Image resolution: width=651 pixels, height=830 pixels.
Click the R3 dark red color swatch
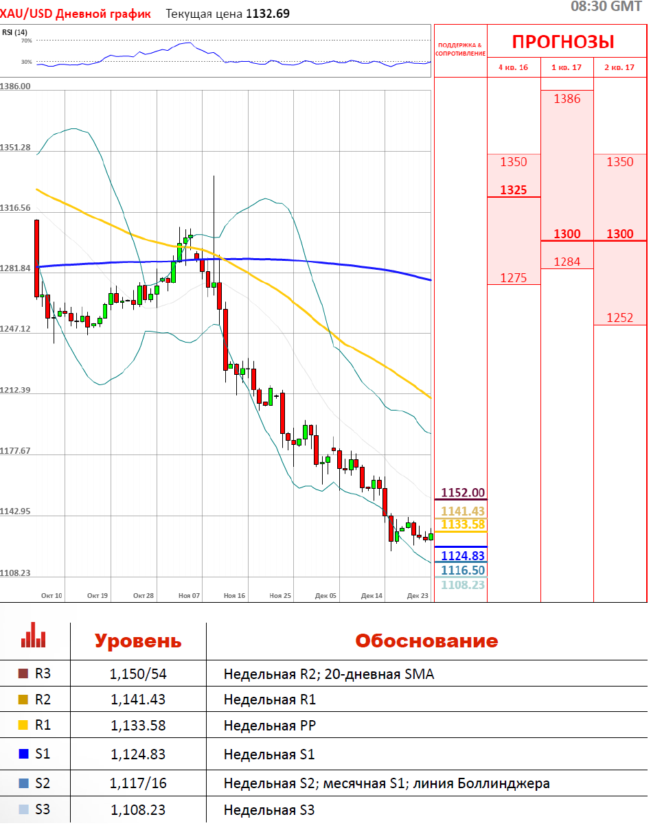(23, 674)
